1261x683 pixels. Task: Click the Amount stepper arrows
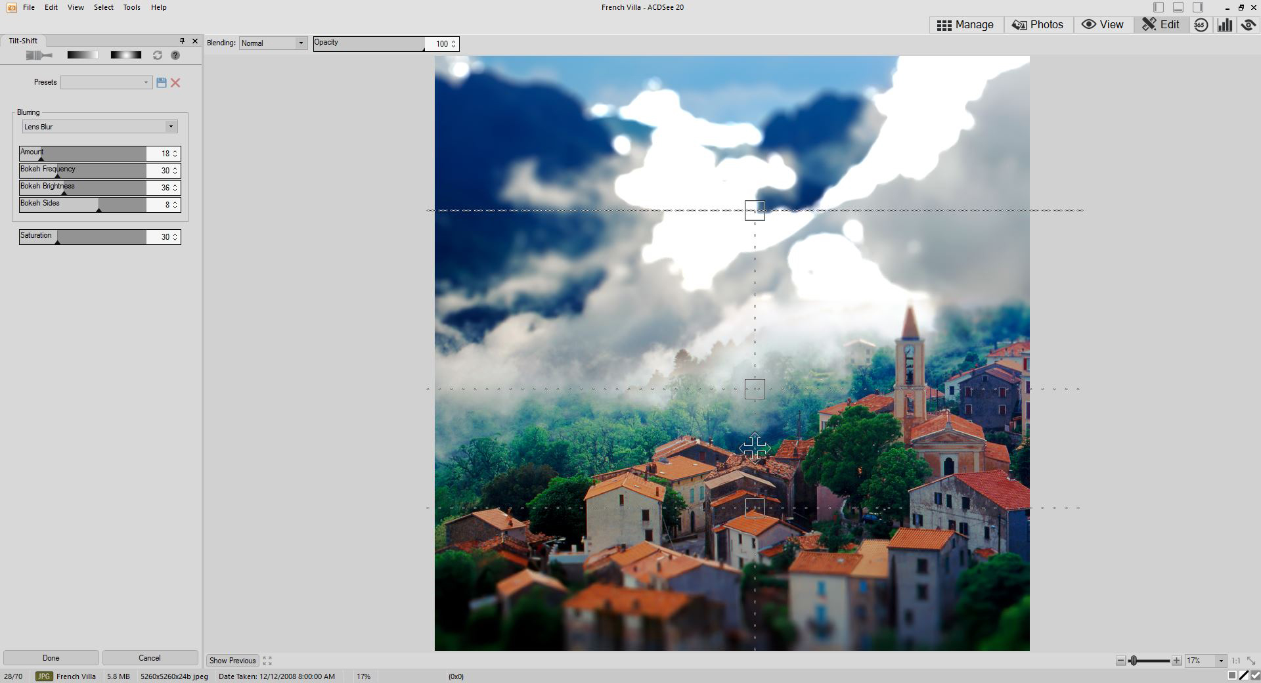[175, 154]
